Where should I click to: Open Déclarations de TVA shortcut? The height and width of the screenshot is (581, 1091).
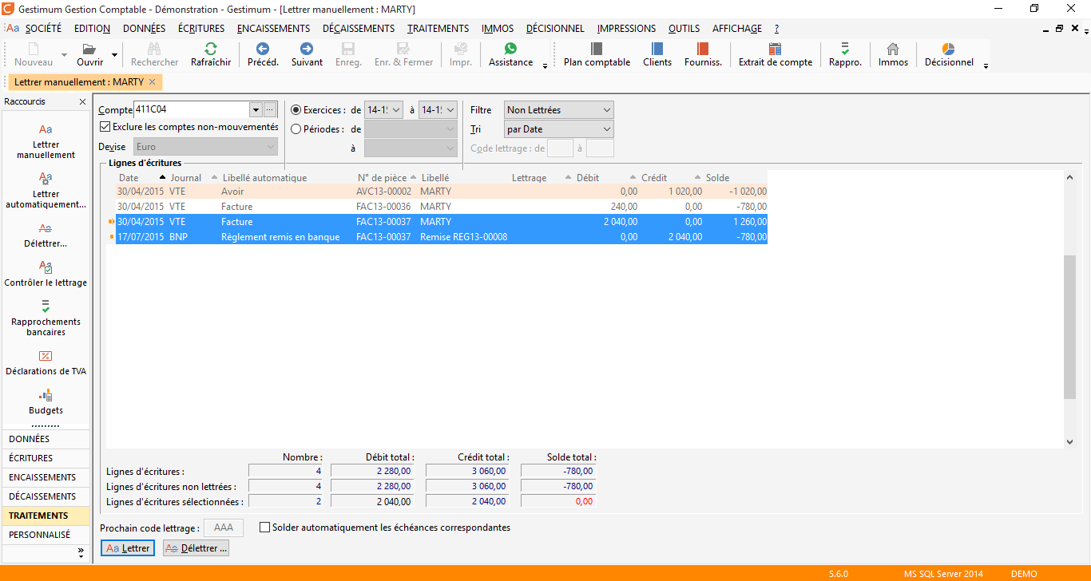pos(46,363)
